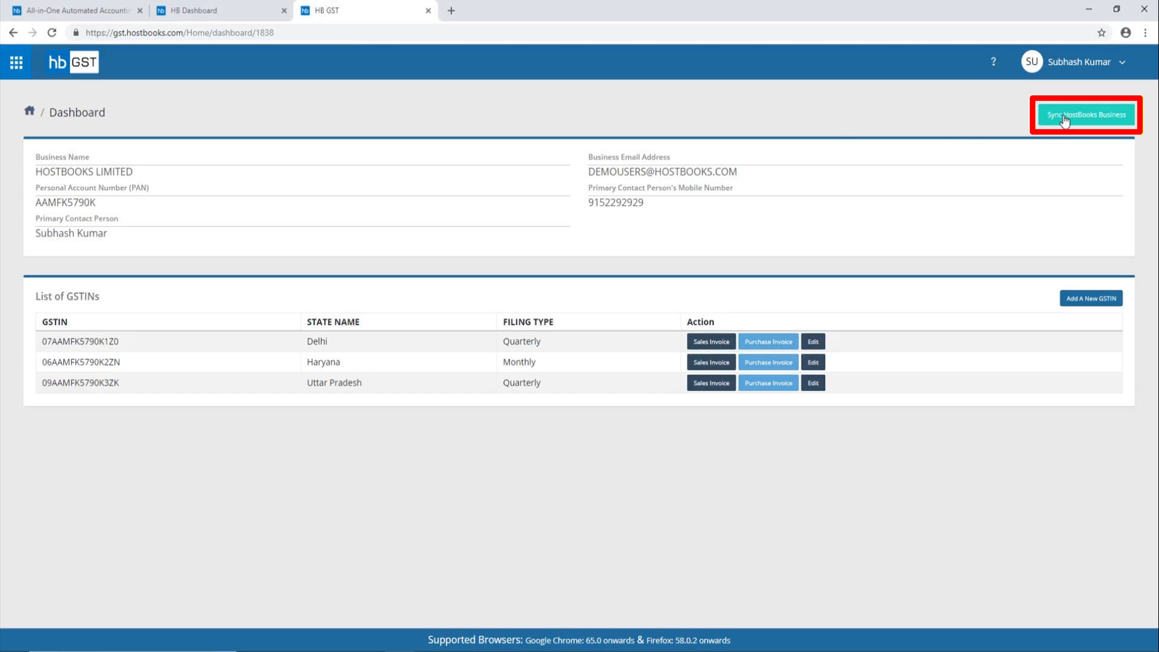
Task: Click the hb GST logo
Action: [x=73, y=62]
